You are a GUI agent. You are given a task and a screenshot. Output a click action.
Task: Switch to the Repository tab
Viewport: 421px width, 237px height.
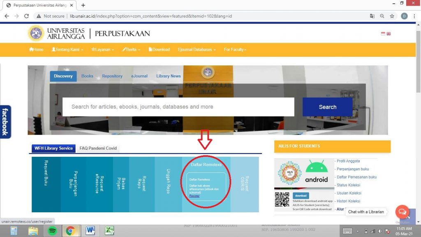tap(112, 76)
